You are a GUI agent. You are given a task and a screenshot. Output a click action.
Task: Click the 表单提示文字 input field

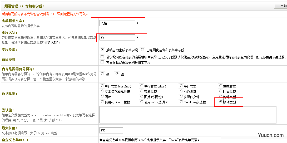click(117, 23)
